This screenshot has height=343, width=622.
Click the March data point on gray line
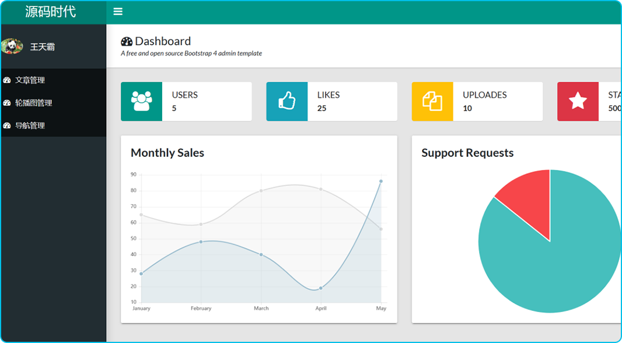261,191
